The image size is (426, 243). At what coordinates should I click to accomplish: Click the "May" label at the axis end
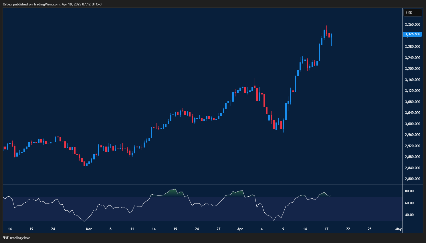click(398, 229)
